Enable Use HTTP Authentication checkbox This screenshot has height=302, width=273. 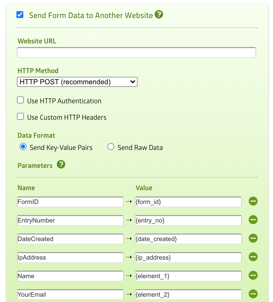(x=20, y=100)
